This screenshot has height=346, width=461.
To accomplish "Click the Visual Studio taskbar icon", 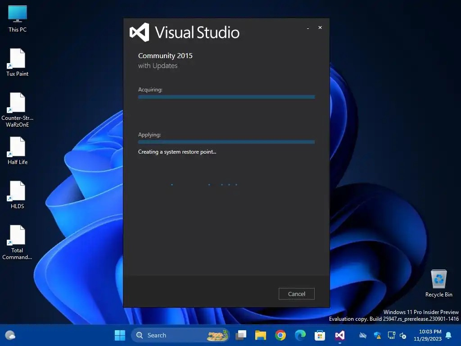I will [x=339, y=335].
